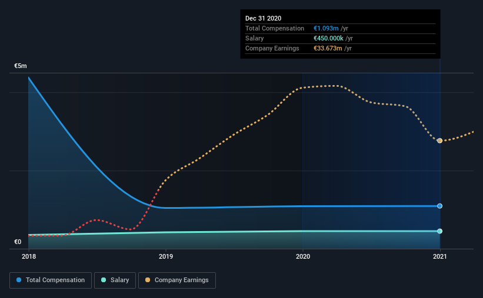Click the Total Compensation label in tooltip

(x=275, y=28)
